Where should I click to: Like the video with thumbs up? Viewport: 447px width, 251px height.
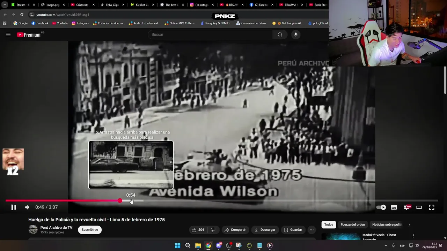(198, 230)
